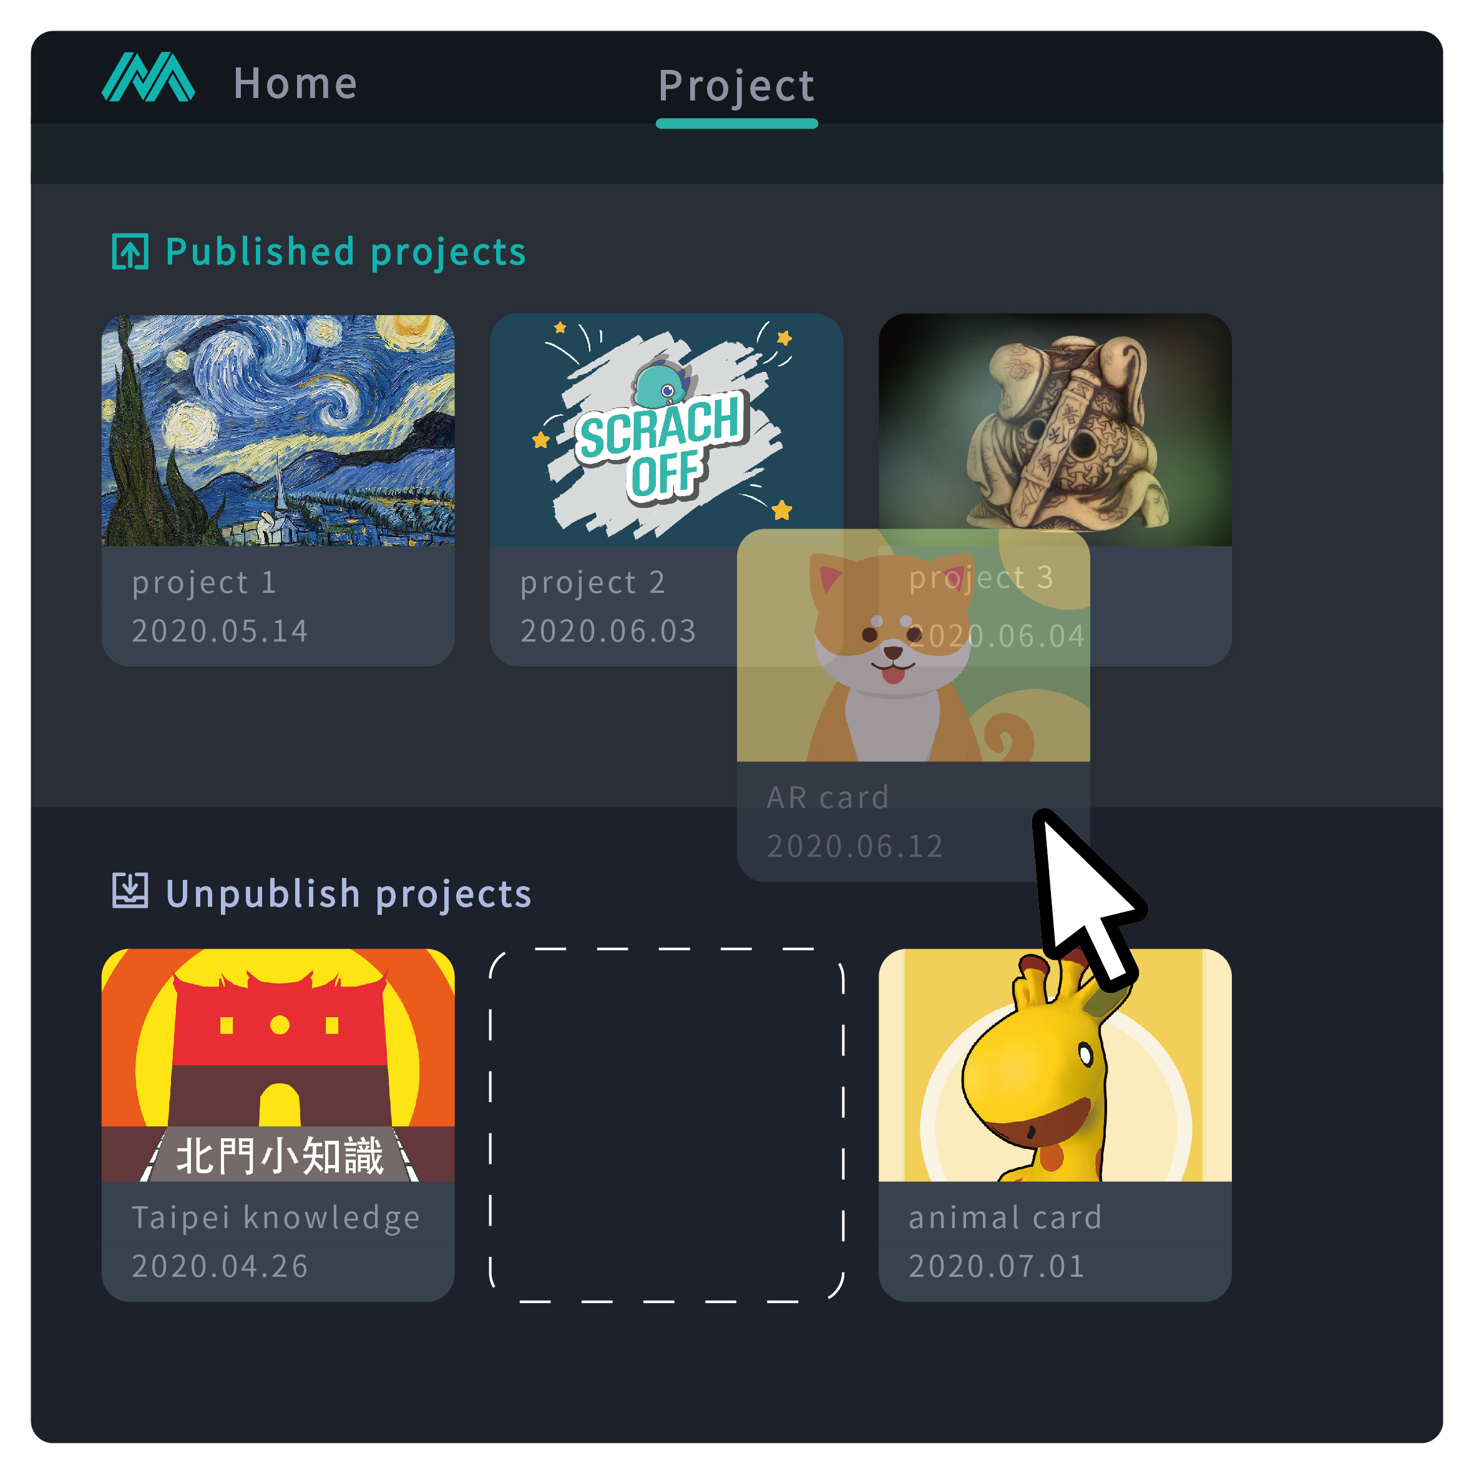Click the teal app logo icon
This screenshot has width=1474, height=1474.
tap(148, 77)
